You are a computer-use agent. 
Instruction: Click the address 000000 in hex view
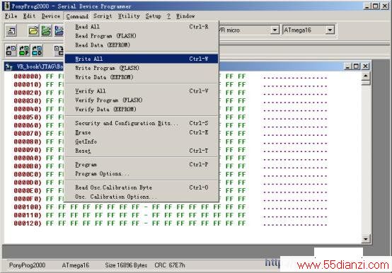click(x=28, y=76)
